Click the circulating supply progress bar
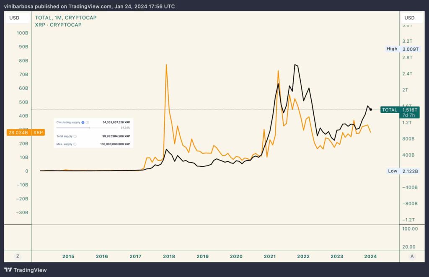The width and height of the screenshot is (429, 277). [x=87, y=128]
